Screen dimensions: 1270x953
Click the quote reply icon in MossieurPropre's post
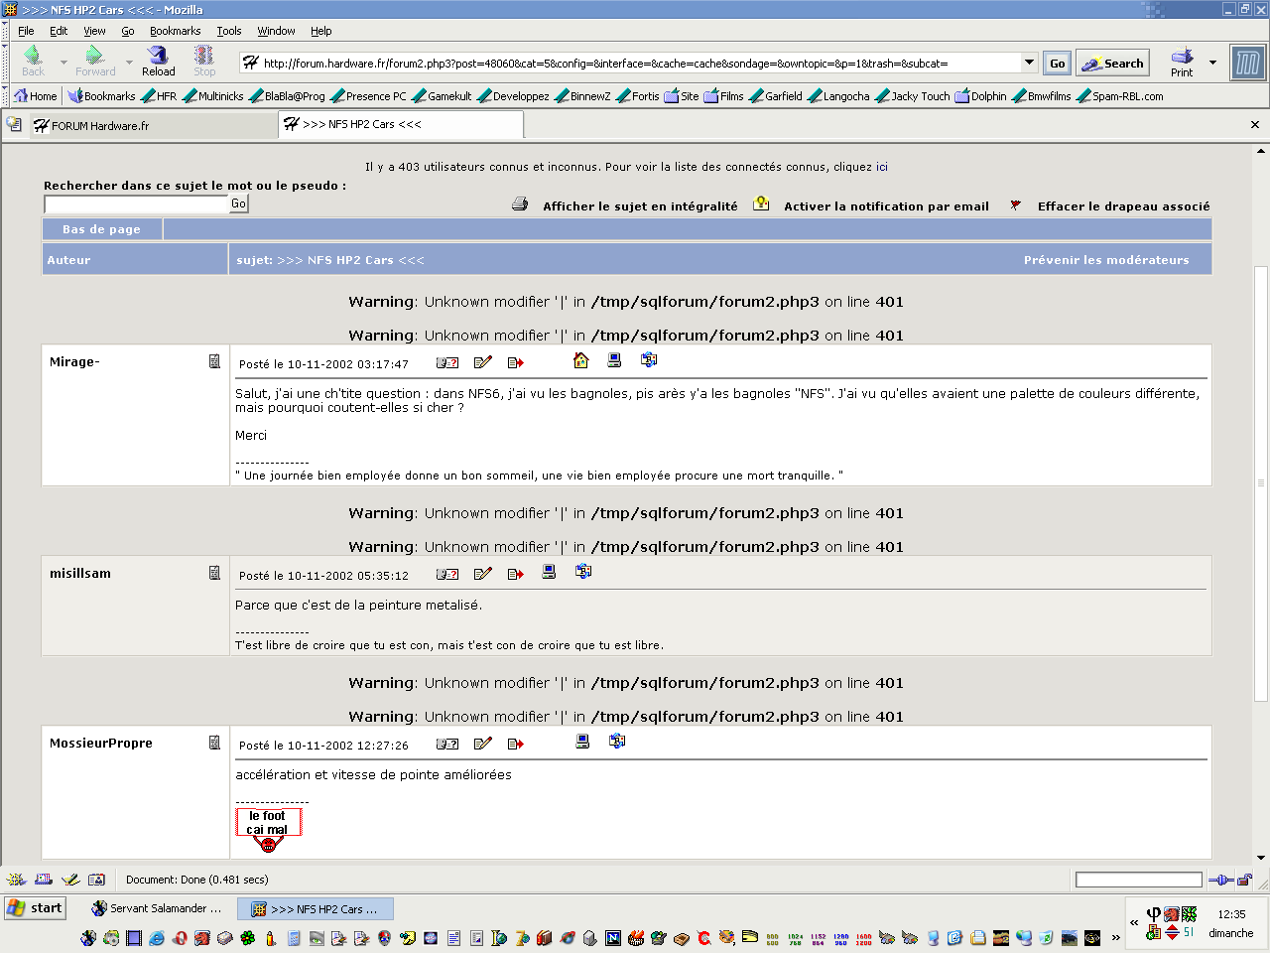click(516, 744)
